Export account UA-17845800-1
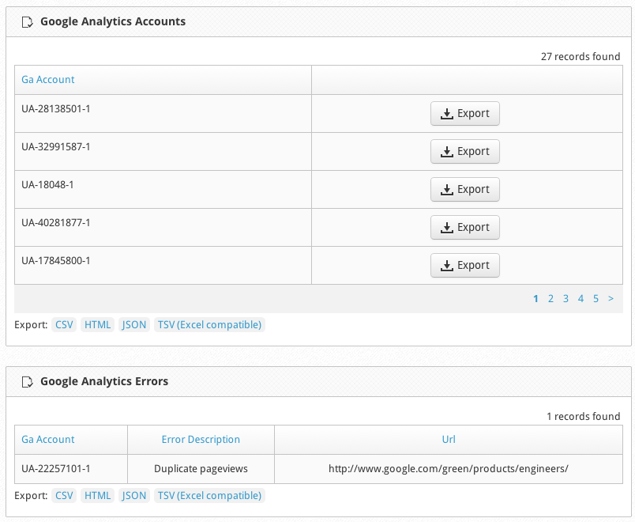Viewport: 635px width, 522px height. click(x=465, y=265)
